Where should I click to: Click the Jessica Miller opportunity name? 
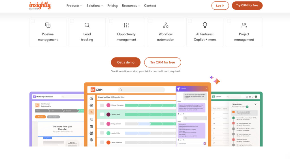pos(116,133)
